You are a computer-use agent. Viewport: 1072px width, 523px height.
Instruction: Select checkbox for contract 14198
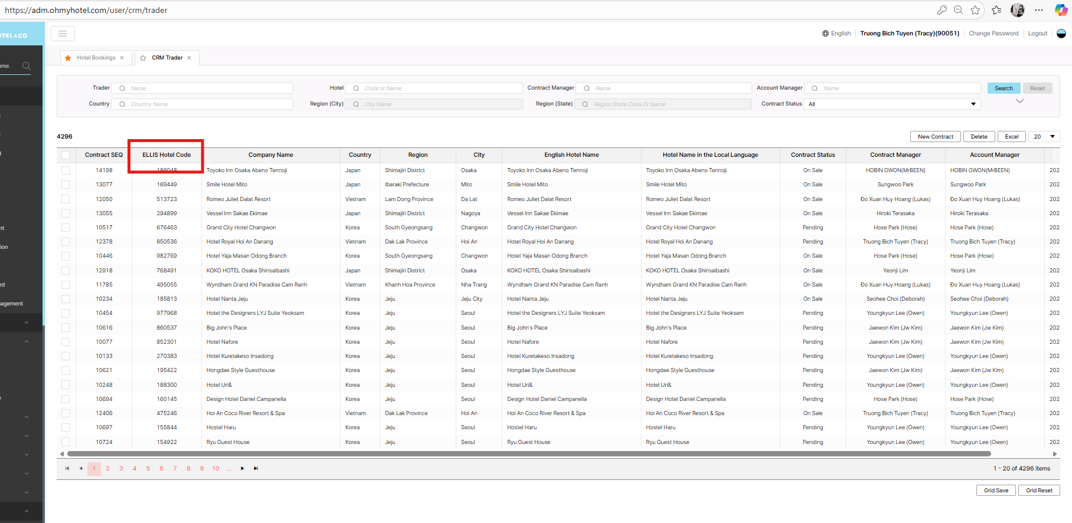click(x=66, y=170)
